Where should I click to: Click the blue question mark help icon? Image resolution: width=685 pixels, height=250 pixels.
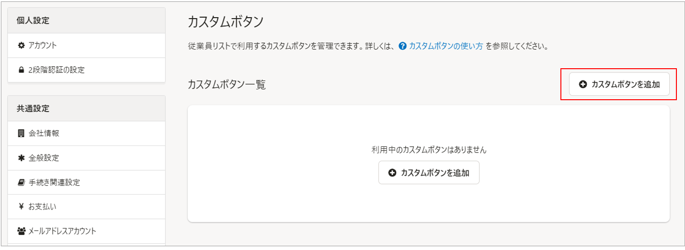(x=402, y=46)
